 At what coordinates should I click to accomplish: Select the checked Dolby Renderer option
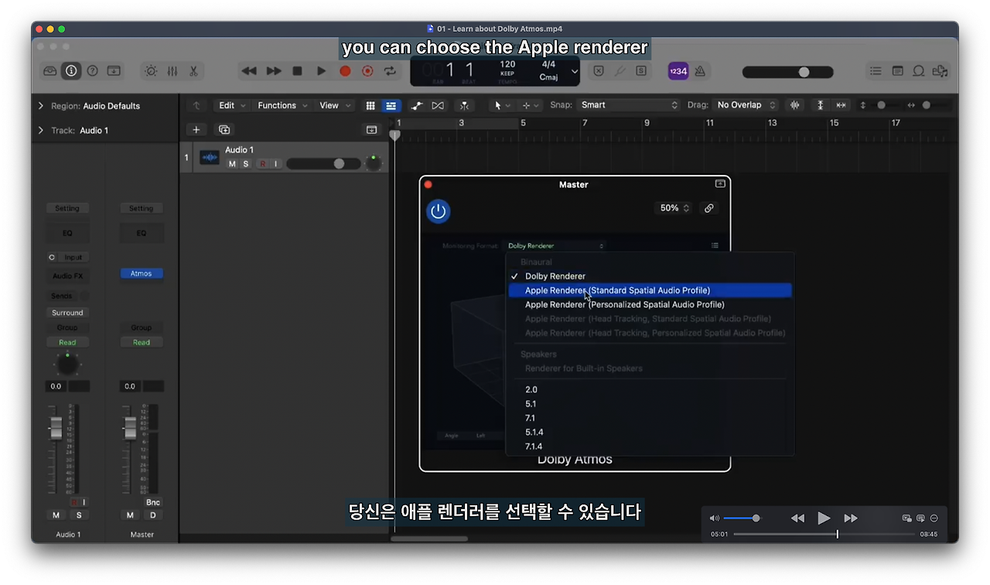point(650,276)
